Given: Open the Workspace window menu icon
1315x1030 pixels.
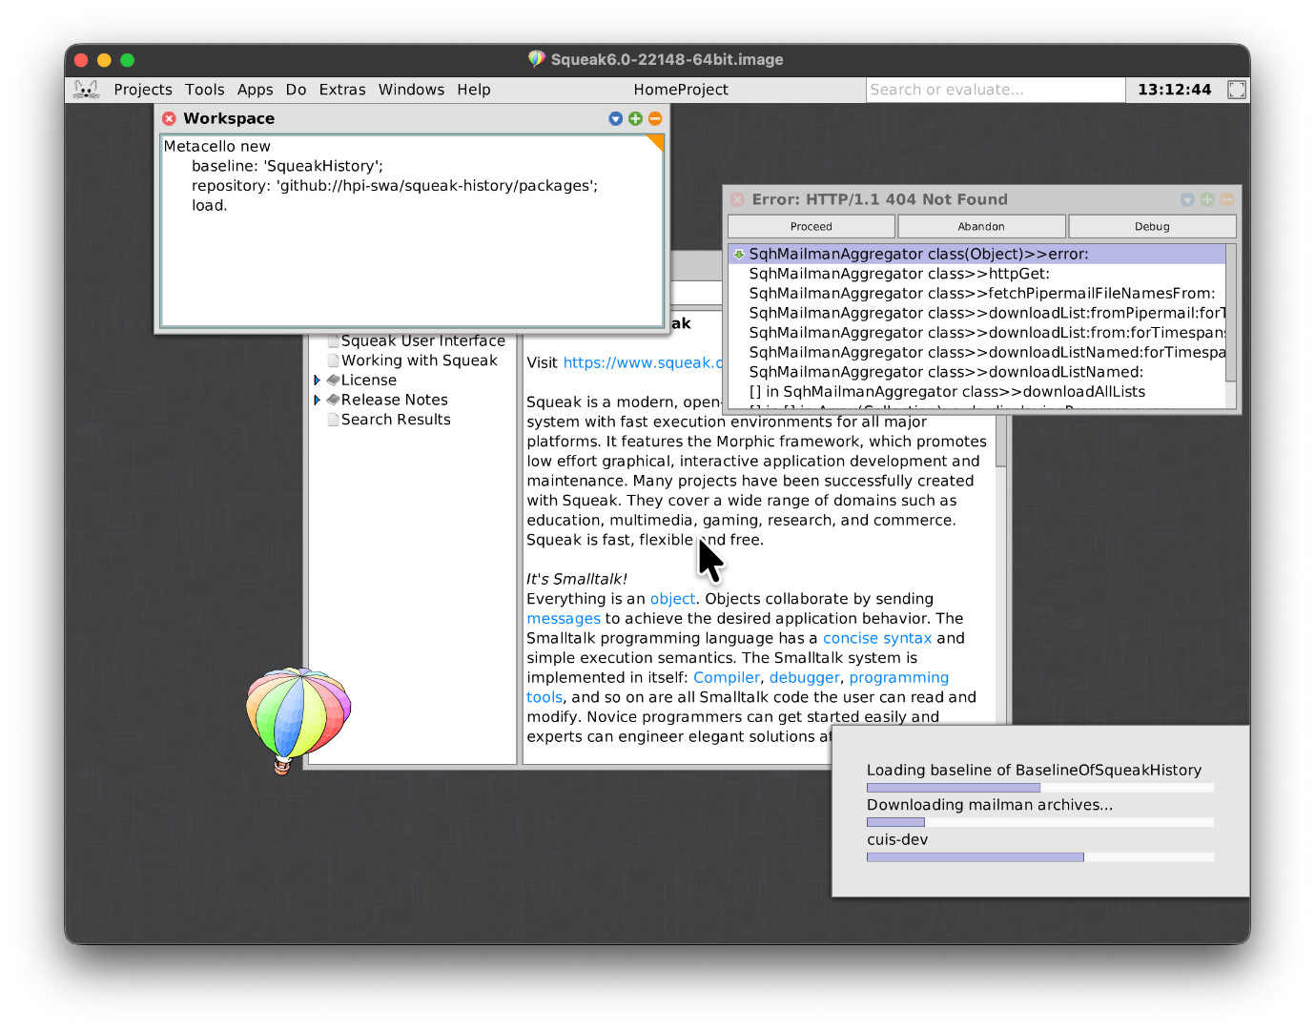Looking at the screenshot, I should click(x=615, y=118).
